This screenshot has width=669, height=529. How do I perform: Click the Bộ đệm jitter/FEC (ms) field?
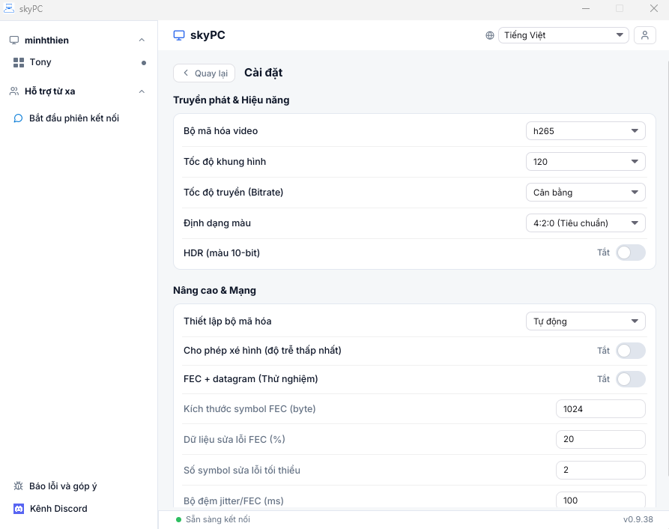pos(600,500)
